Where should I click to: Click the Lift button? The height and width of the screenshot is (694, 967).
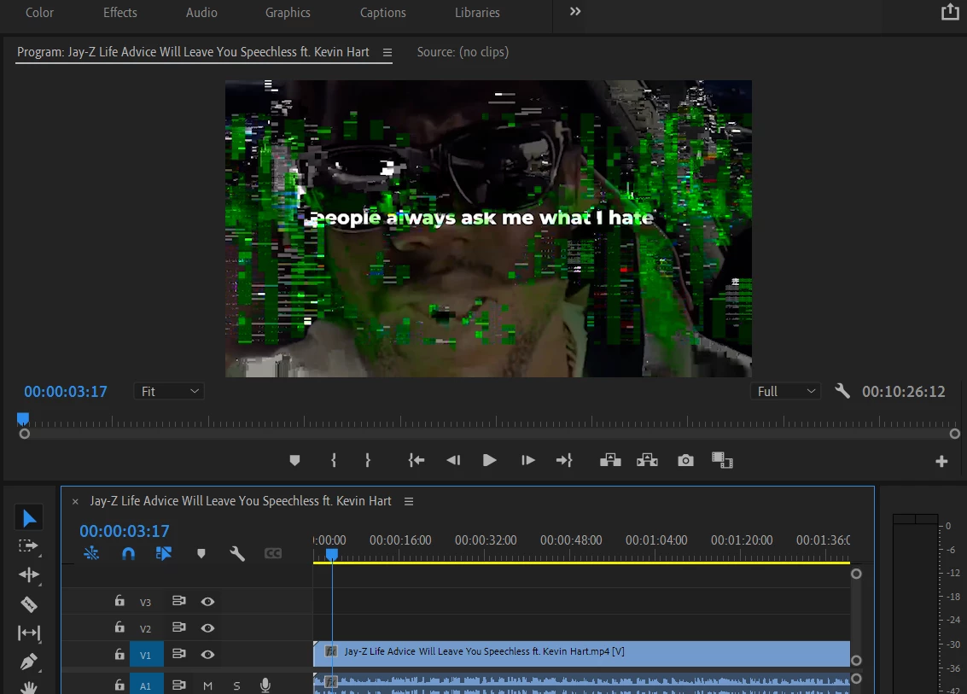(x=610, y=460)
